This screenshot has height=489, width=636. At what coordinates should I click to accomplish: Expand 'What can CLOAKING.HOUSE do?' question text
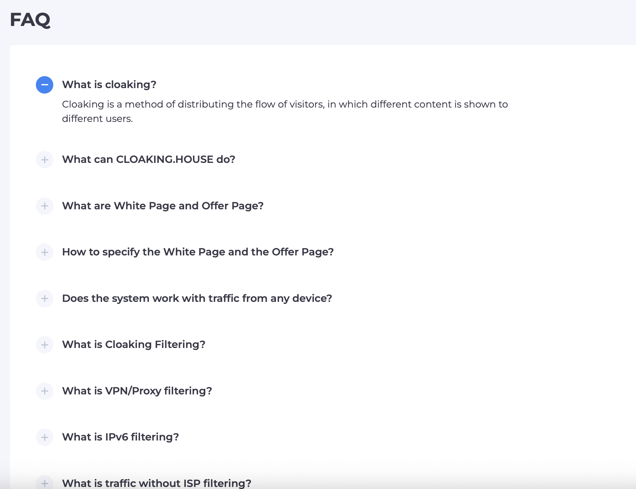[x=149, y=159]
